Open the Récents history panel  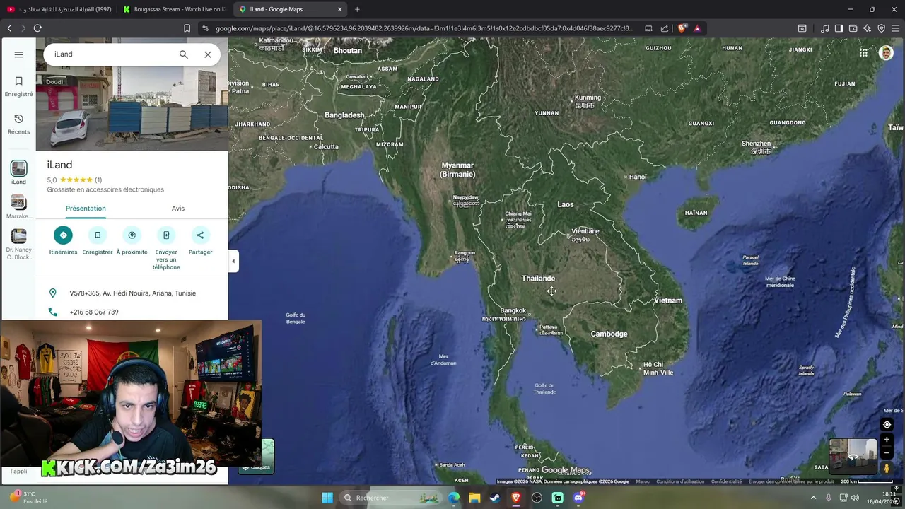pos(18,124)
